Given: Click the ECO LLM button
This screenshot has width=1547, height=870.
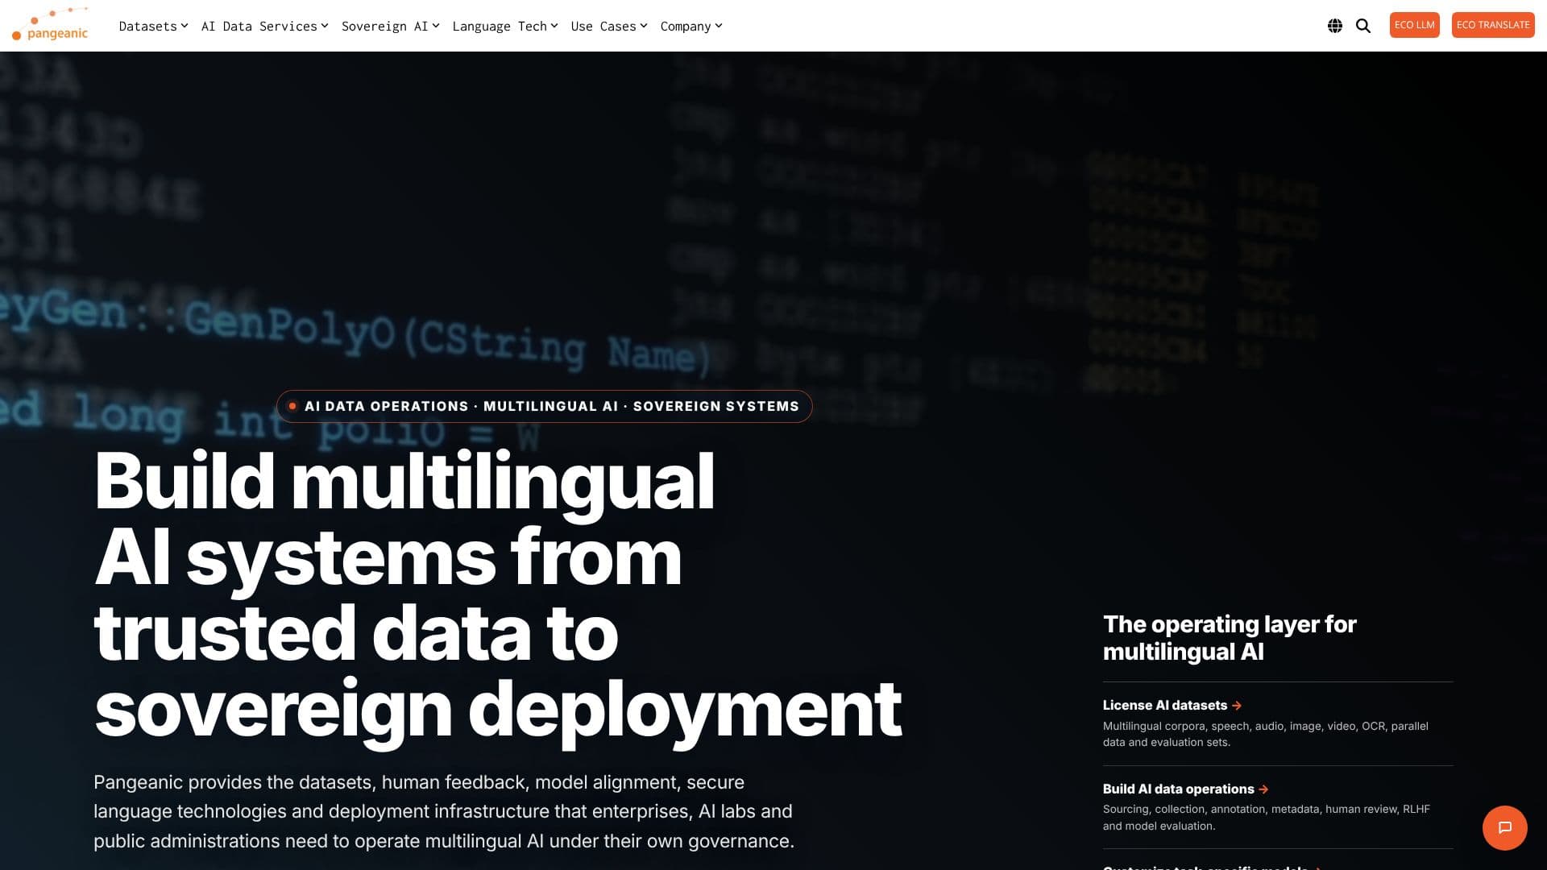Looking at the screenshot, I should coord(1414,25).
